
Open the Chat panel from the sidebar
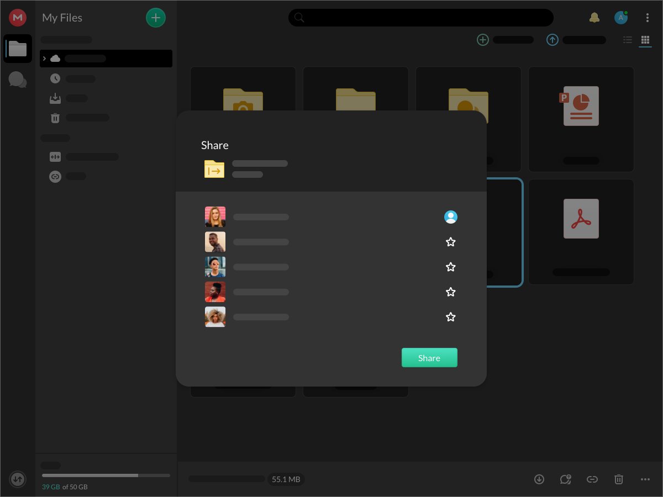pos(17,80)
